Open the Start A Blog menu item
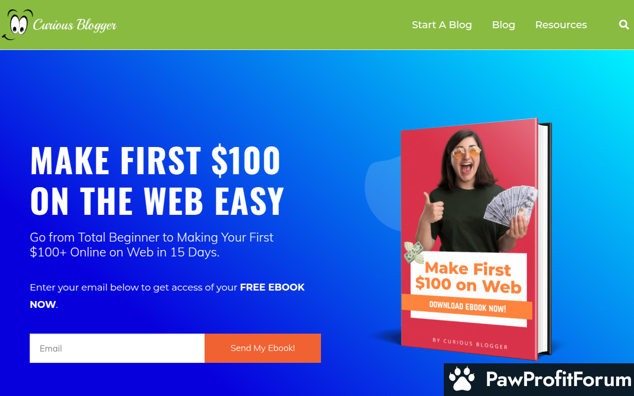This screenshot has width=634, height=396. coord(442,25)
